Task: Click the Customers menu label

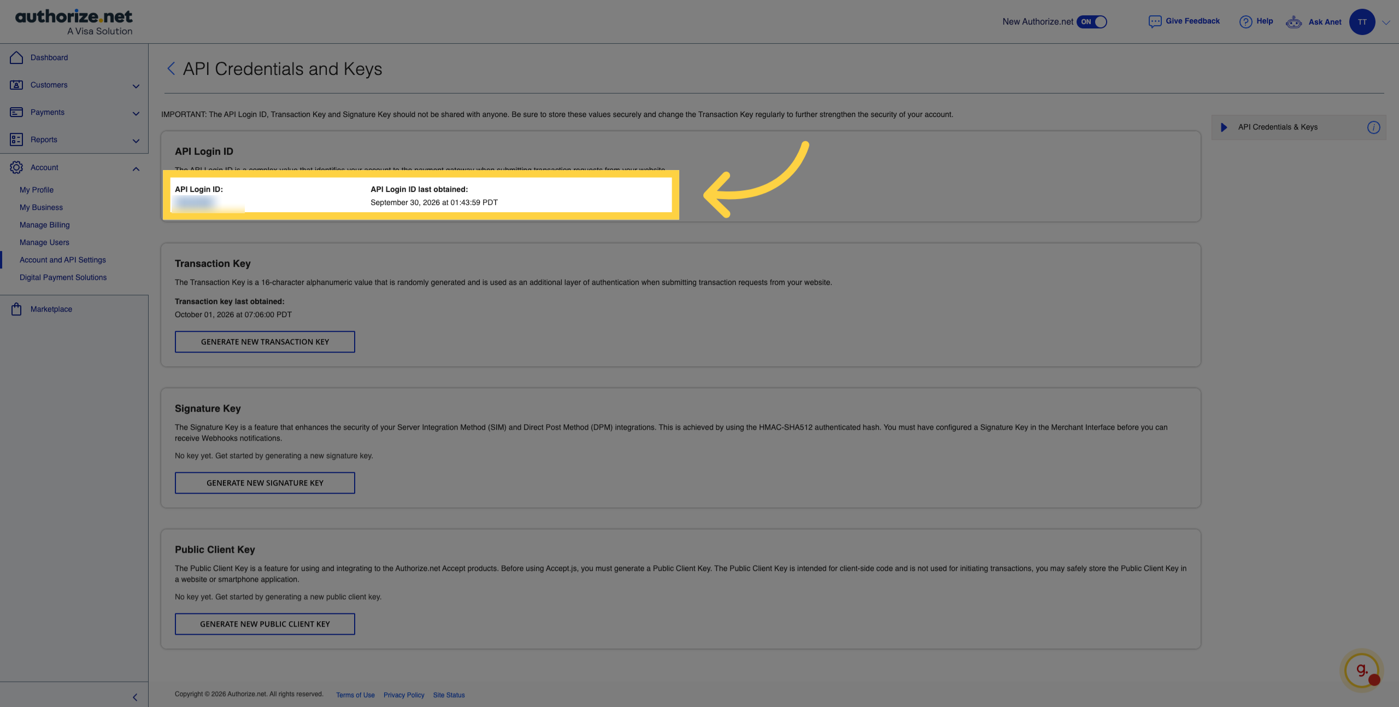Action: coord(49,85)
